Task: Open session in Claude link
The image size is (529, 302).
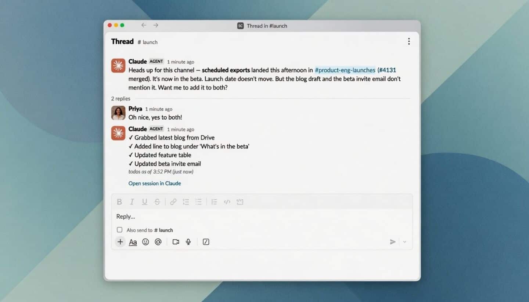Action: click(x=155, y=183)
